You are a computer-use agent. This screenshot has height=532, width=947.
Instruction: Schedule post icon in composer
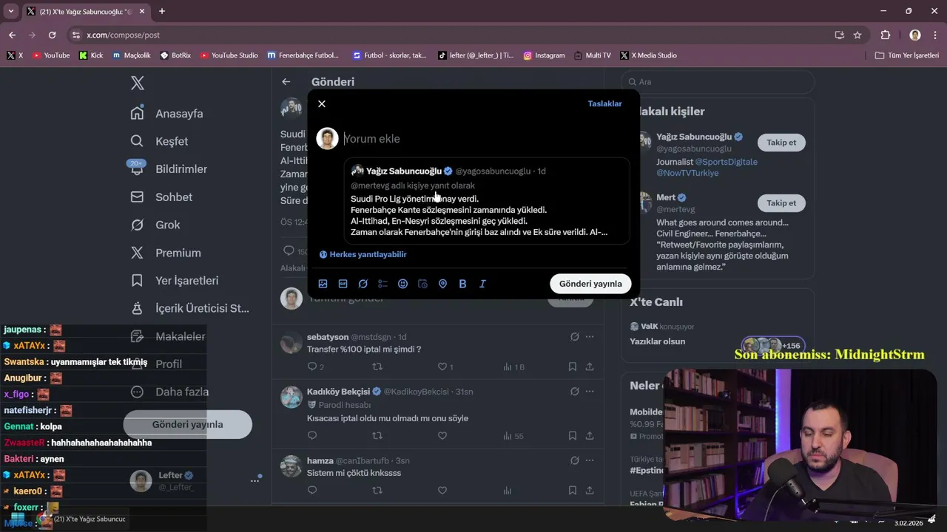click(x=422, y=284)
